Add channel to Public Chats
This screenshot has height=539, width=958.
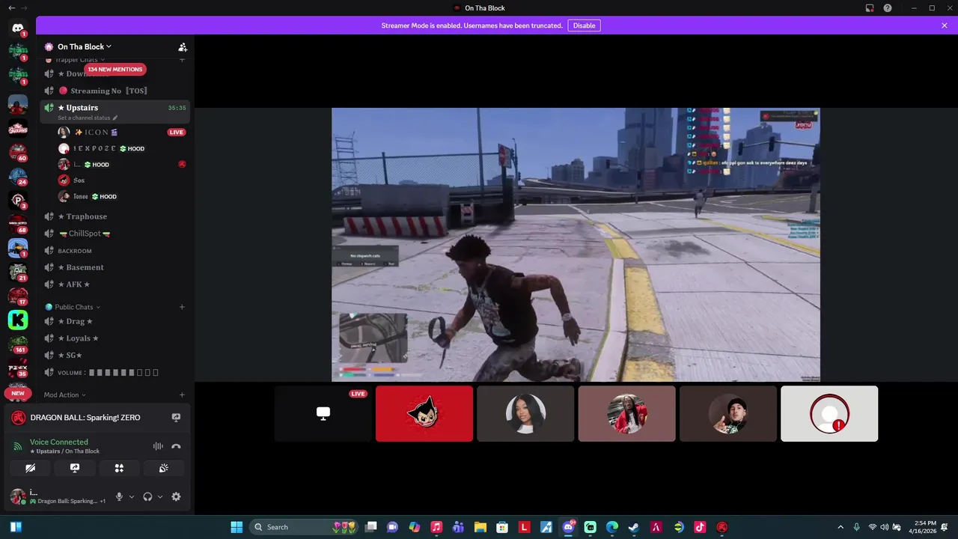coord(182,307)
